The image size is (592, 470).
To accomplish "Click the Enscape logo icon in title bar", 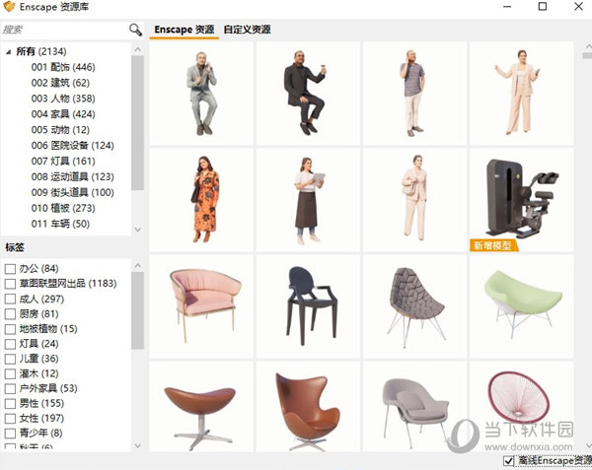I will tap(9, 7).
